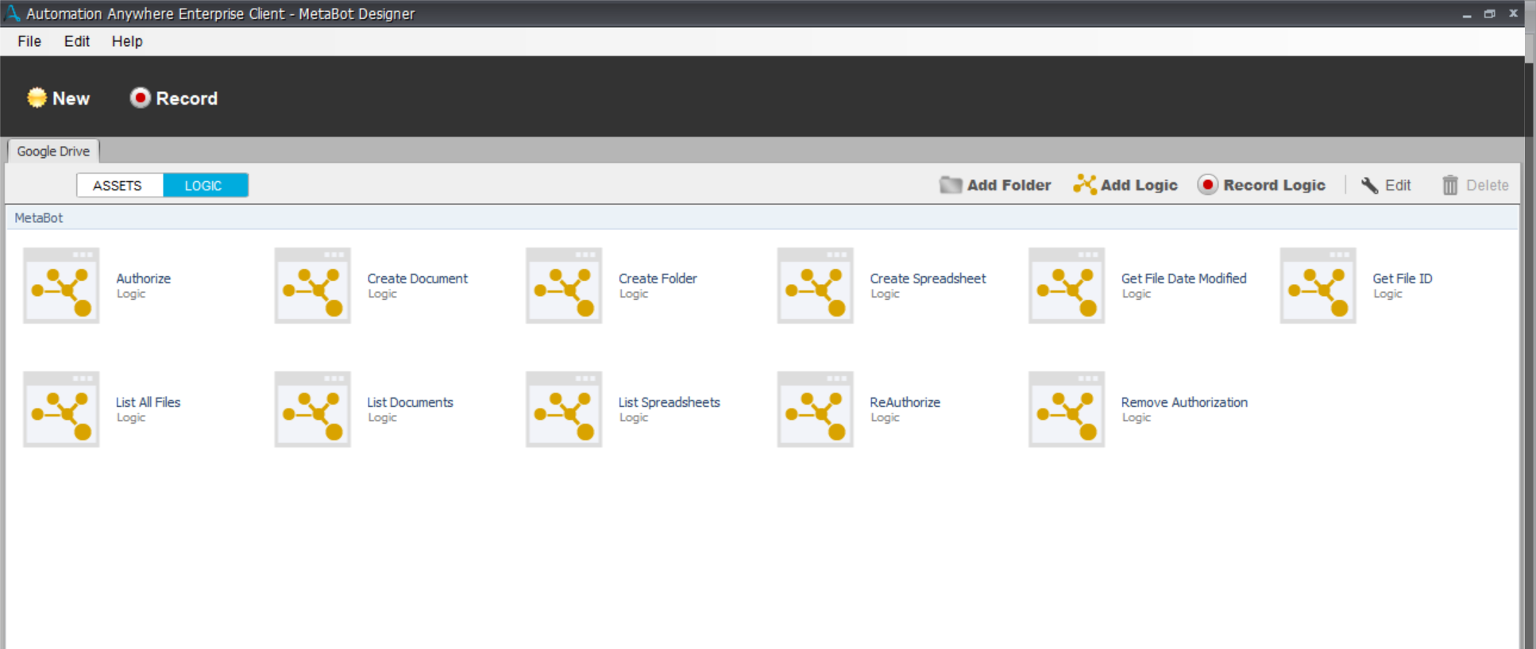Click the New button label
1536x649 pixels.
(x=71, y=98)
